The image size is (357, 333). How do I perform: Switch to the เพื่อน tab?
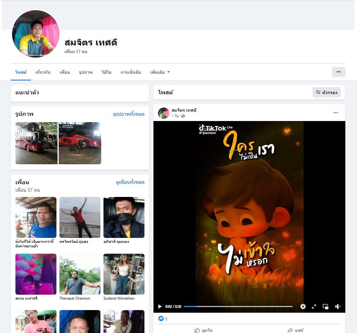click(x=65, y=72)
